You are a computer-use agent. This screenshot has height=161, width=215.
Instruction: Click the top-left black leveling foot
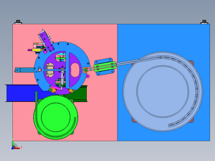click(18, 22)
